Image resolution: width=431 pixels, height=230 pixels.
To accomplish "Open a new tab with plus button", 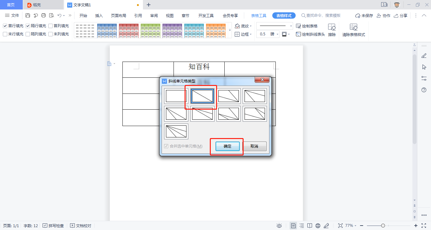I will pos(149,5).
